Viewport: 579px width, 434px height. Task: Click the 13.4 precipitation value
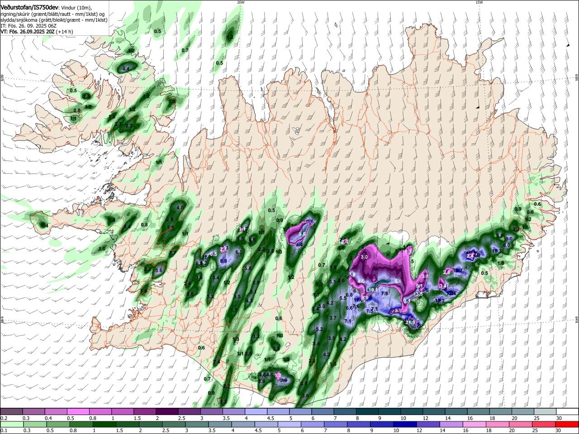point(451,293)
